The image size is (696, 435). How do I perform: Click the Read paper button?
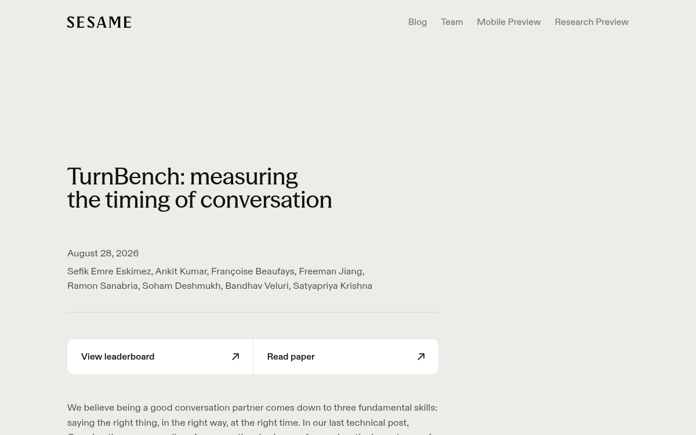[x=346, y=357]
